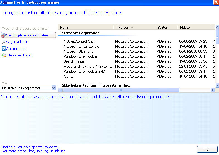Click the Værktøjslinjer og udvidelser gear icon
Image resolution: width=219 pixels, height=155 pixels.
coord(4,35)
